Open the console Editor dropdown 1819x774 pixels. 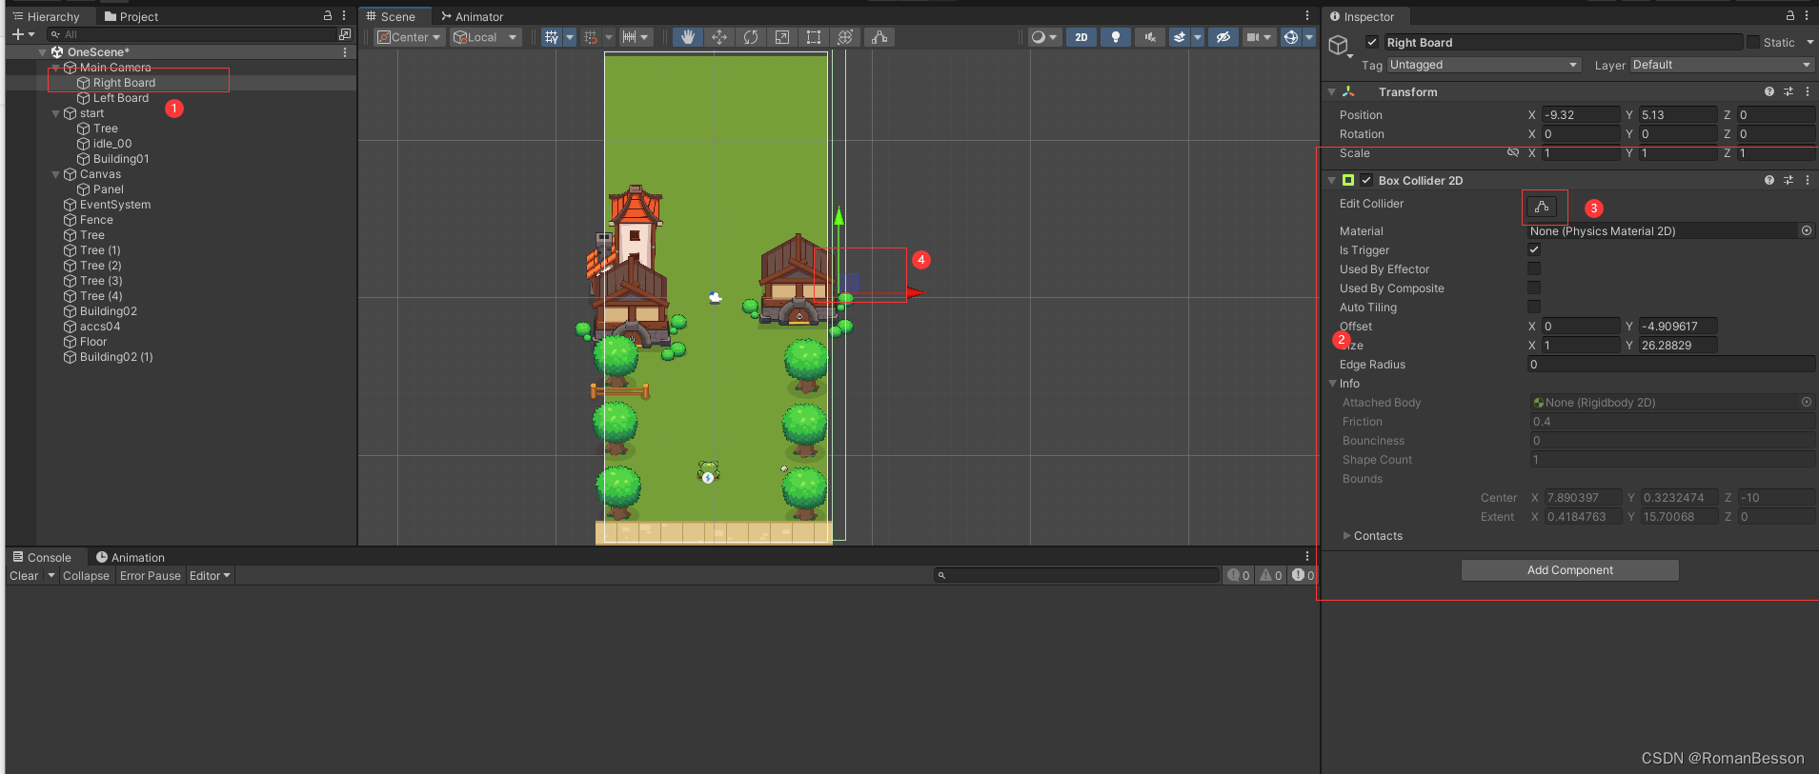(x=210, y=576)
